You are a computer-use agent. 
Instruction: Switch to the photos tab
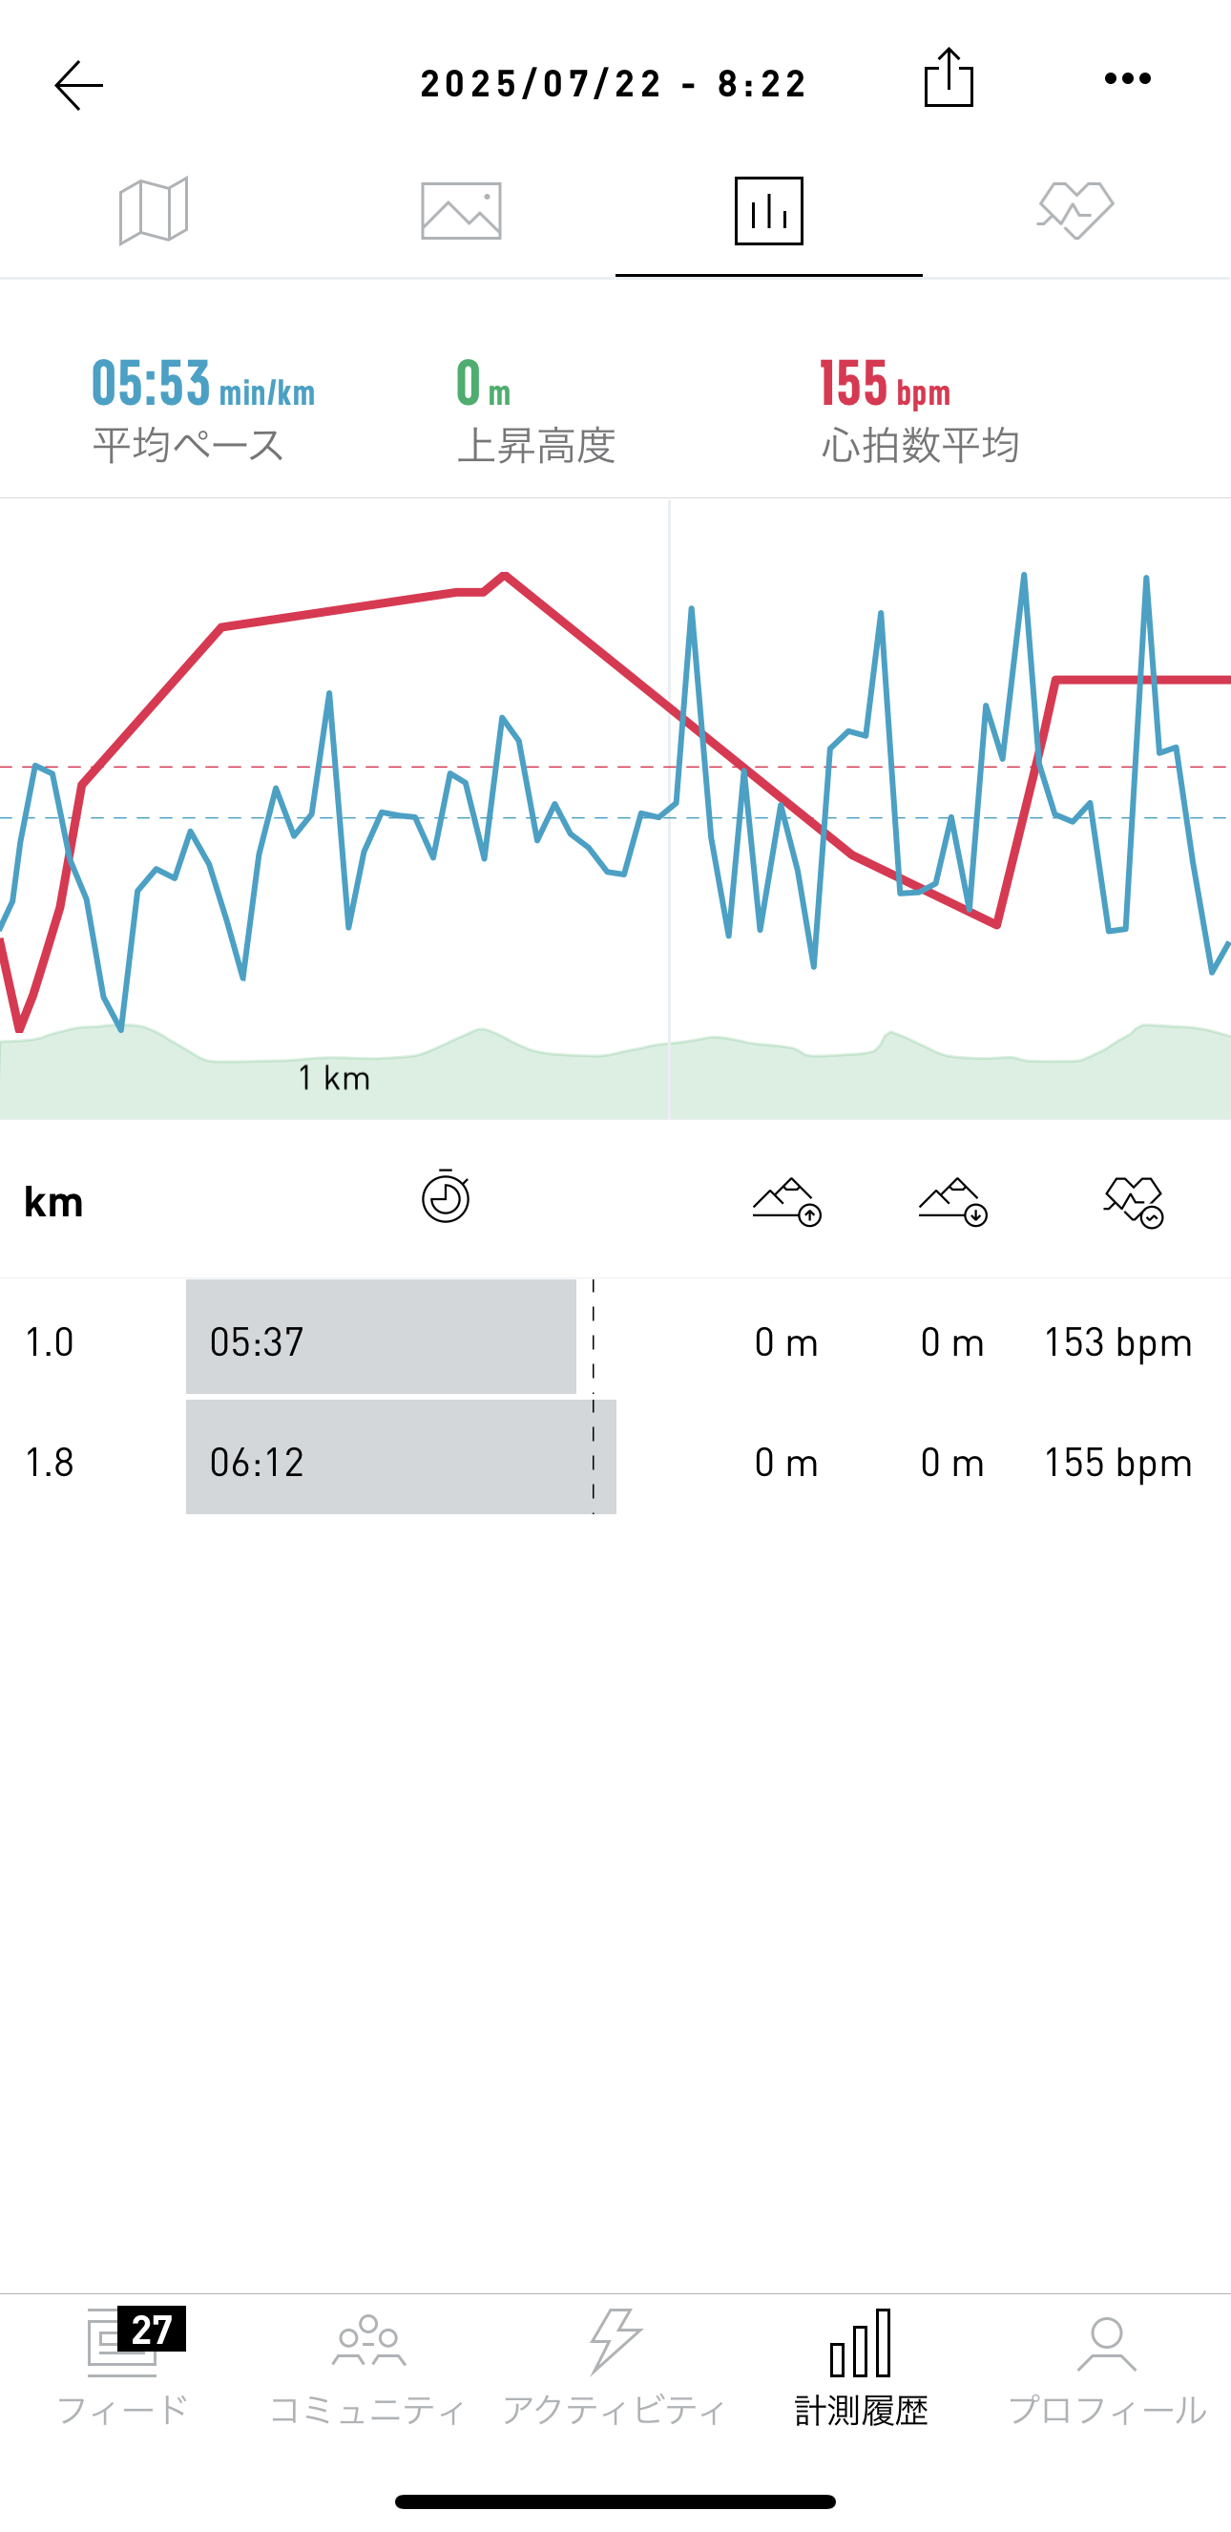click(x=461, y=210)
